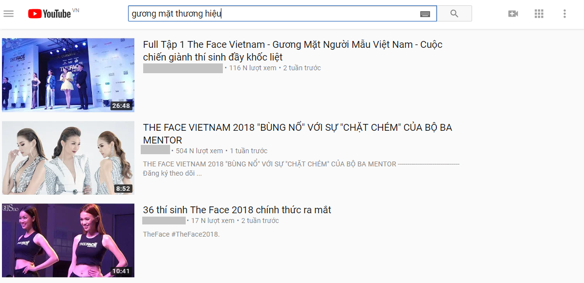Click the third video's runway thumbnail
Viewport: 584px width, 283px height.
pos(68,240)
